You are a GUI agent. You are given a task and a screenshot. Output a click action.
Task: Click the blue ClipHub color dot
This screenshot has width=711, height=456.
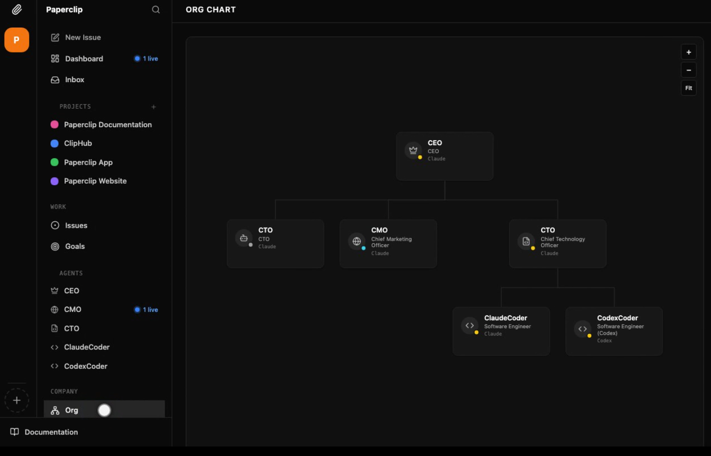(55, 144)
